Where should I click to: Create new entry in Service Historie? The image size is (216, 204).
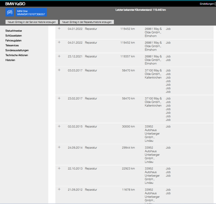[32, 22]
